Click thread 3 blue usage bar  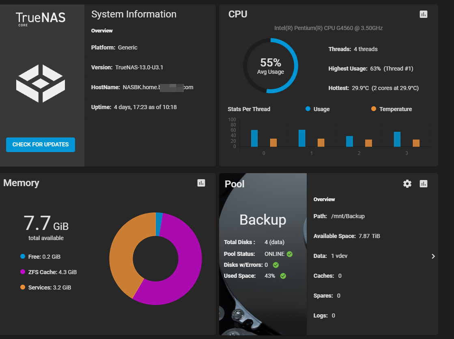tap(397, 139)
